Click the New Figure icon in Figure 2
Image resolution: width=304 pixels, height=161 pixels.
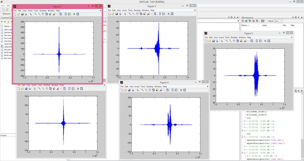click(15, 14)
